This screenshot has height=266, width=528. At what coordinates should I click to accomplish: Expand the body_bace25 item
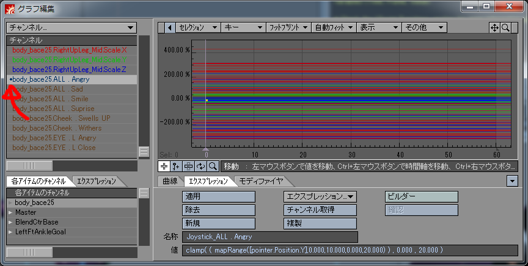pos(10,203)
